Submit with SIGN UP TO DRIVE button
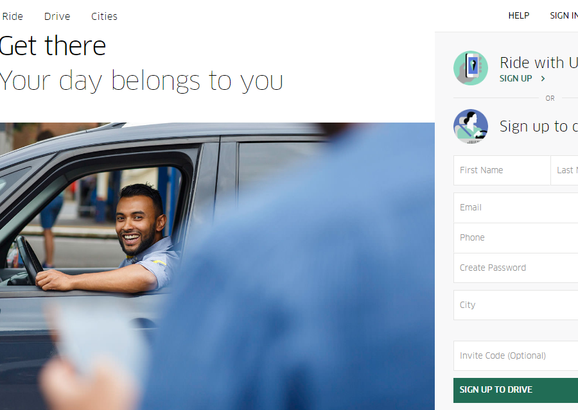578x410 pixels. 516,390
